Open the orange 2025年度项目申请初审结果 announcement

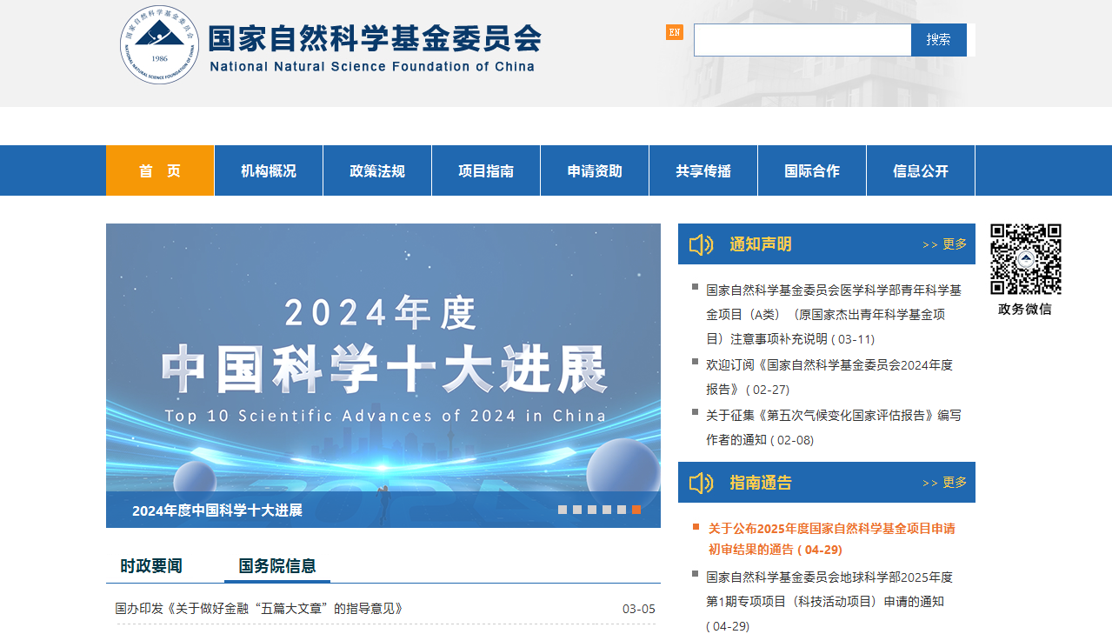[x=831, y=538]
